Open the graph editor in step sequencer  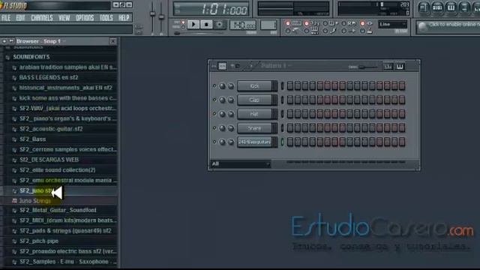pyautogui.click(x=388, y=67)
